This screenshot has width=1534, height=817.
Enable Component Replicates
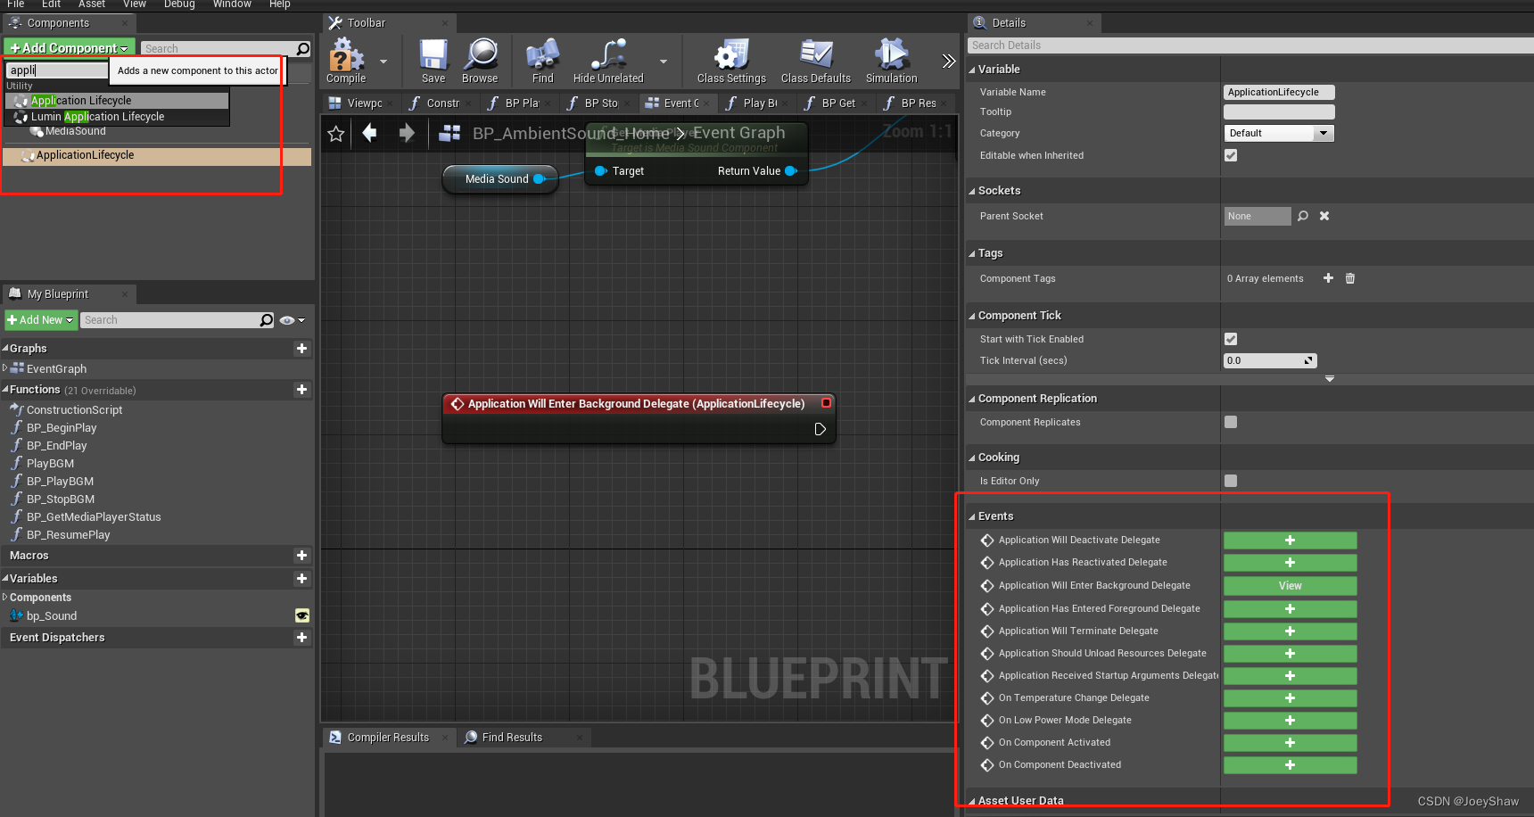[1231, 422]
